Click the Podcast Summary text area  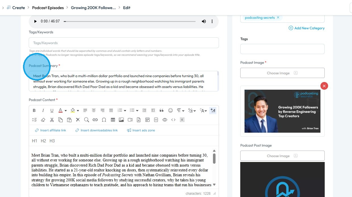tap(124, 81)
